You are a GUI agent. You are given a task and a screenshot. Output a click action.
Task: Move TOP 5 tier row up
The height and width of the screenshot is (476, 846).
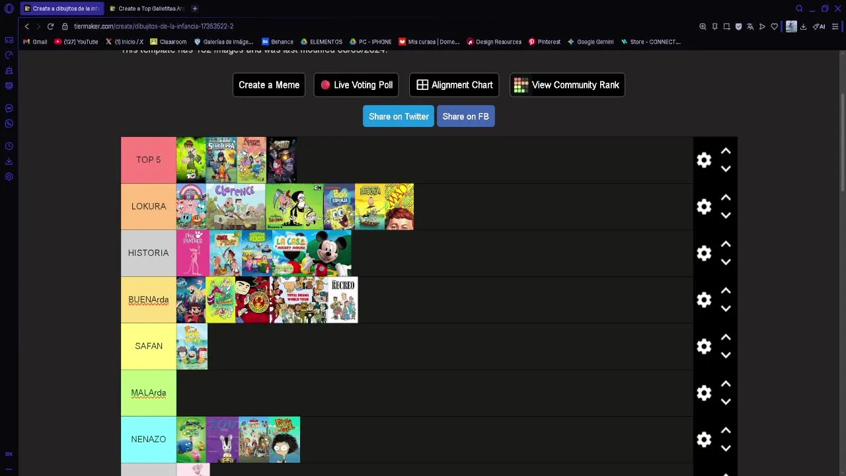click(x=726, y=151)
